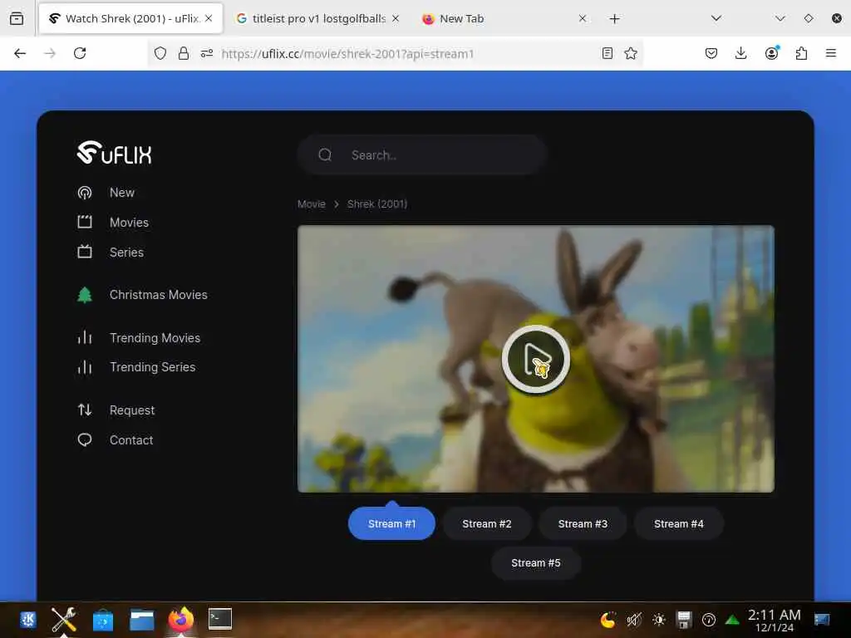Click the muted volume tray icon
The height and width of the screenshot is (638, 851).
point(633,619)
